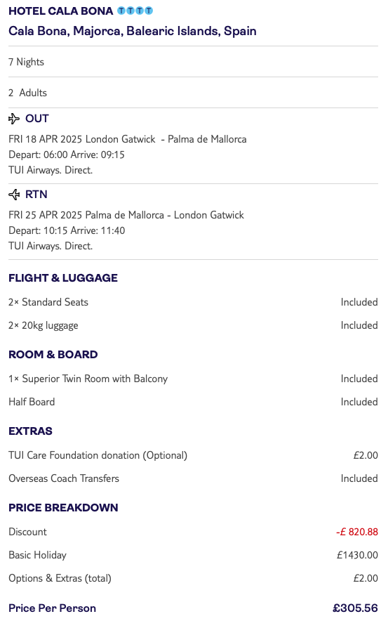Click the outbound flight airplane icon
388x621 pixels.
(x=14, y=119)
